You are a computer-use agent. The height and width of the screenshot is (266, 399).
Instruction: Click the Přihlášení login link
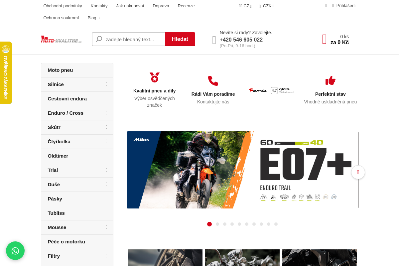coord(346,6)
